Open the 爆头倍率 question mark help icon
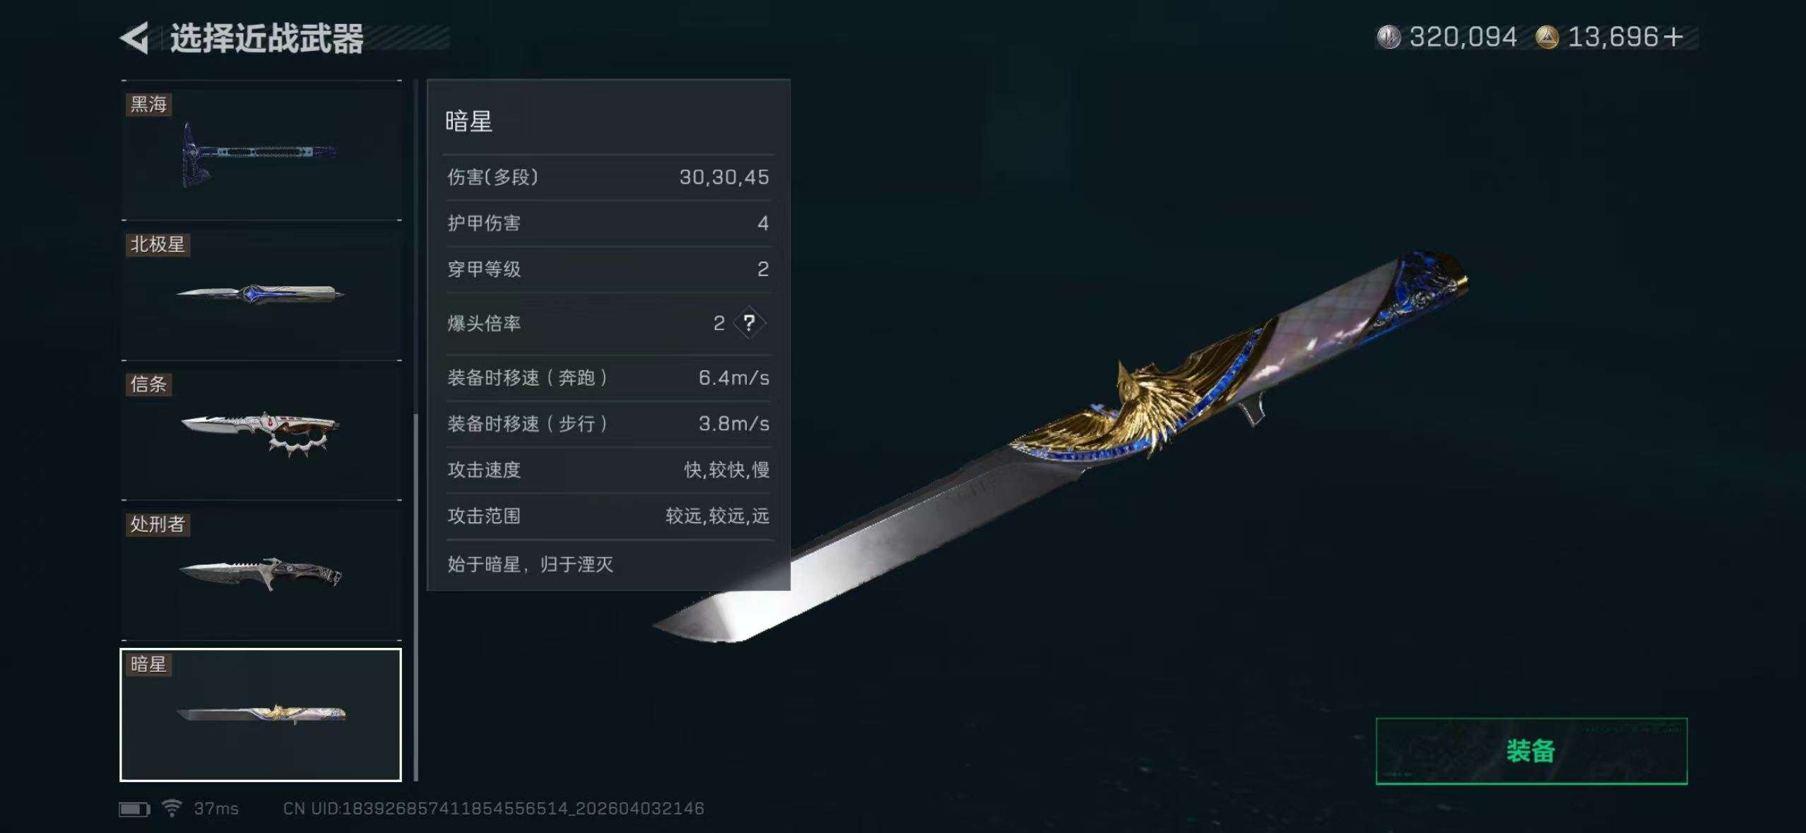Image resolution: width=1806 pixels, height=833 pixels. tap(749, 323)
